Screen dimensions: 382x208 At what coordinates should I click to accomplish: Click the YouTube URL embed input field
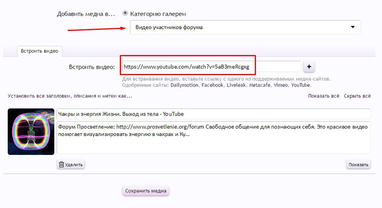[211, 67]
